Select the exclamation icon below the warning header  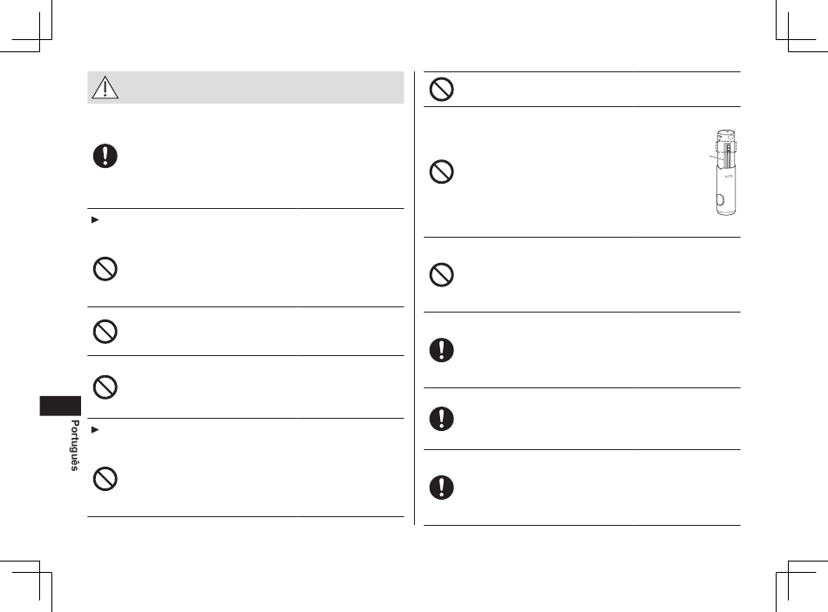(105, 156)
